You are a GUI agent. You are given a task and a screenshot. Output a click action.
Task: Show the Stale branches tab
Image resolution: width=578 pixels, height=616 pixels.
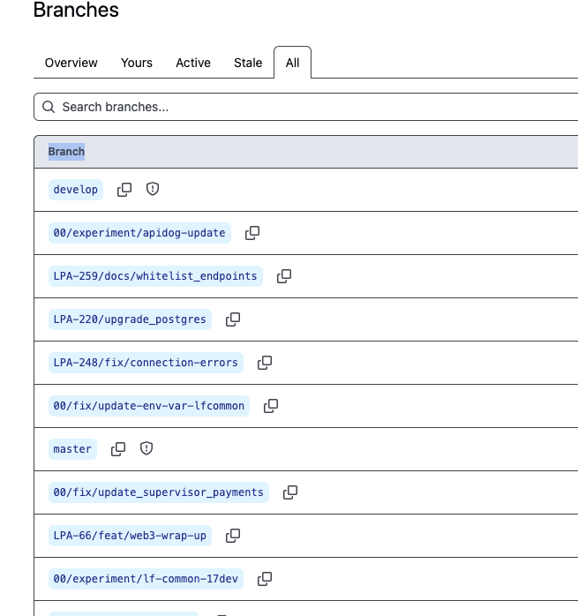click(248, 63)
